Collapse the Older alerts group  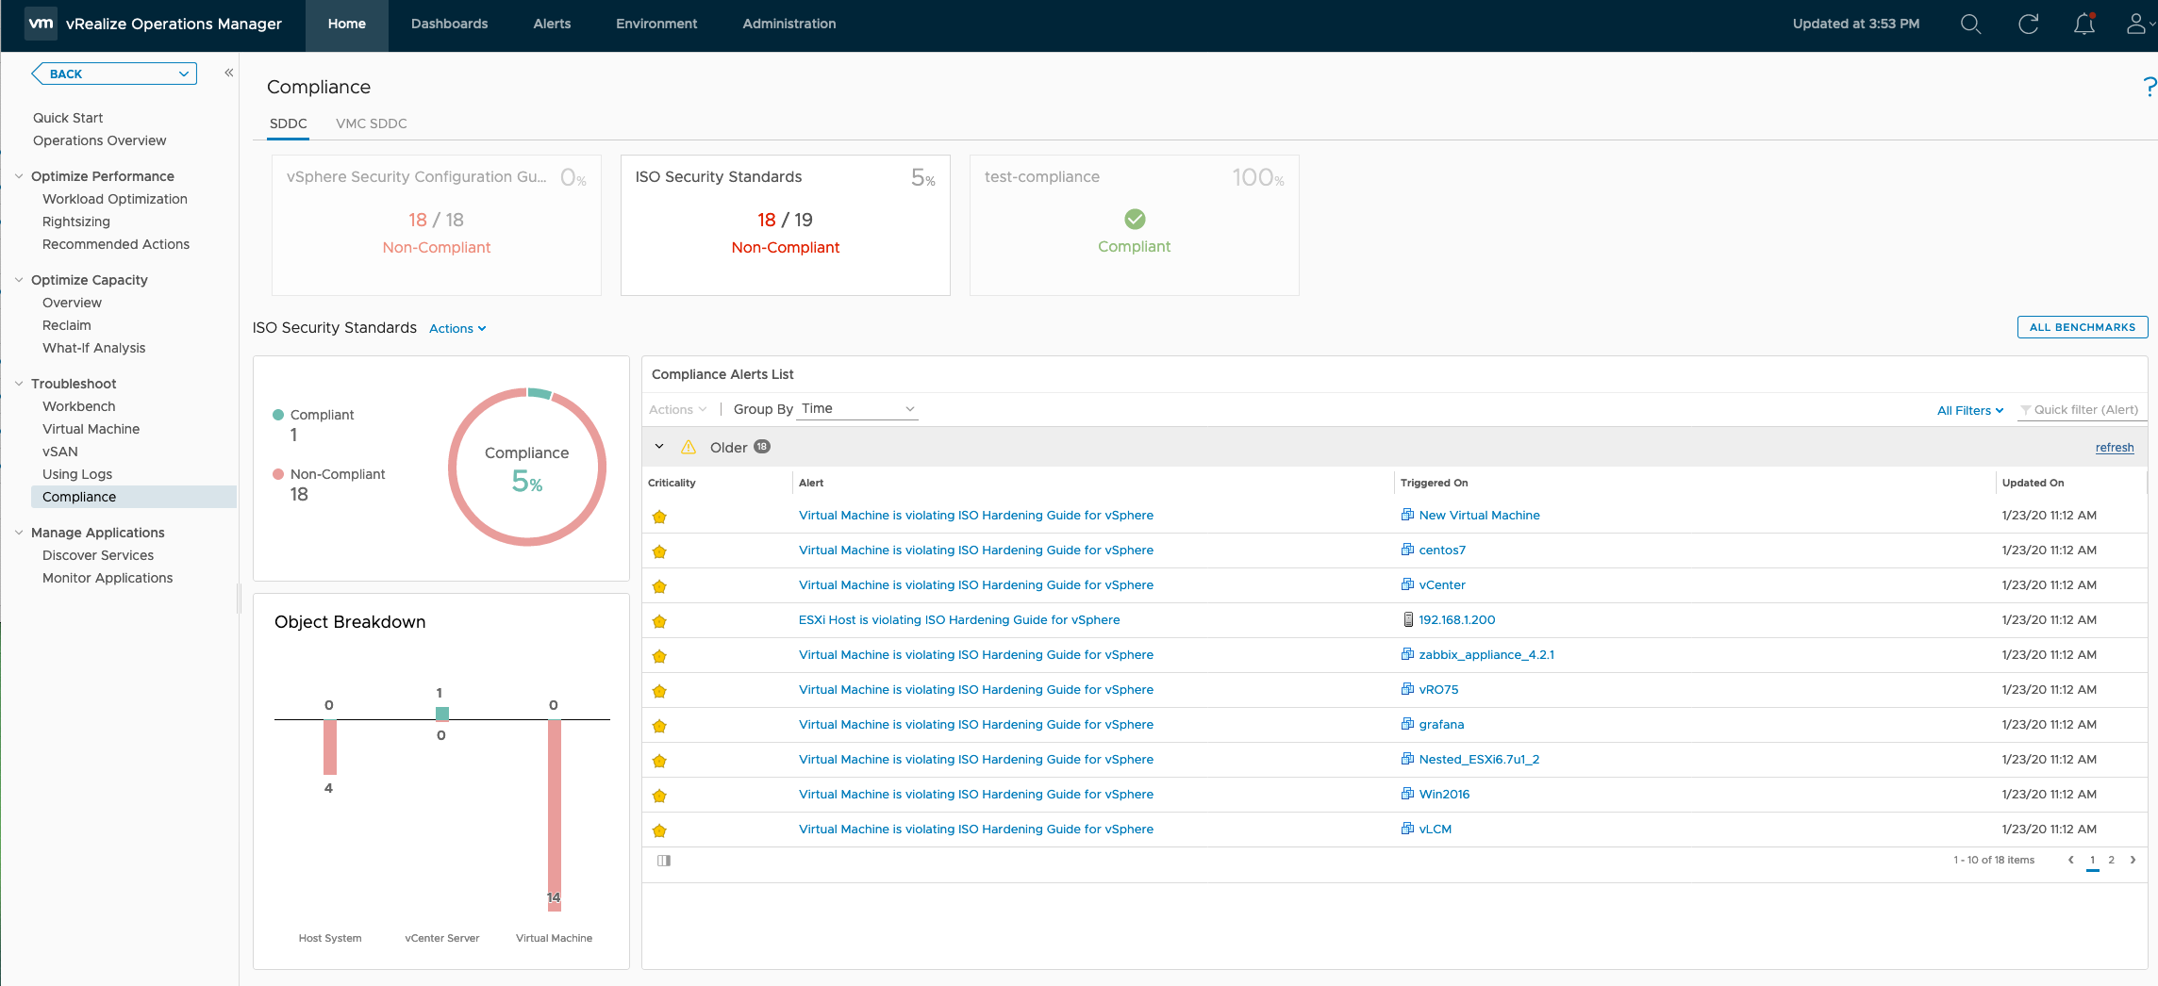point(659,447)
